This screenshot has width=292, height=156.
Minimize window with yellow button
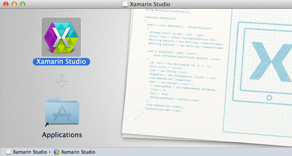(14, 4)
